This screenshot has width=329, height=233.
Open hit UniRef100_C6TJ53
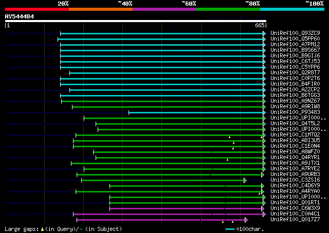(295, 62)
